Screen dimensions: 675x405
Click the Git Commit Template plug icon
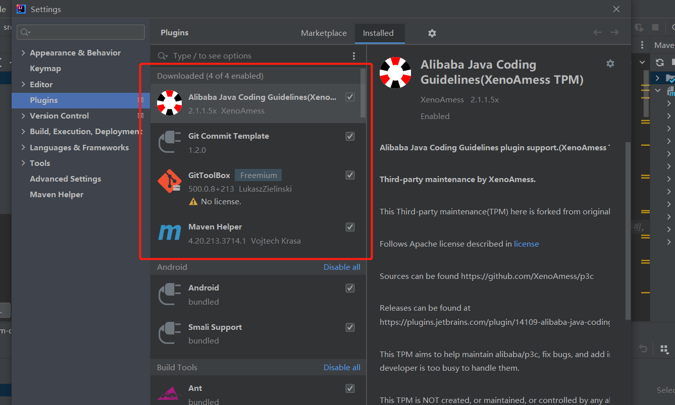169,142
